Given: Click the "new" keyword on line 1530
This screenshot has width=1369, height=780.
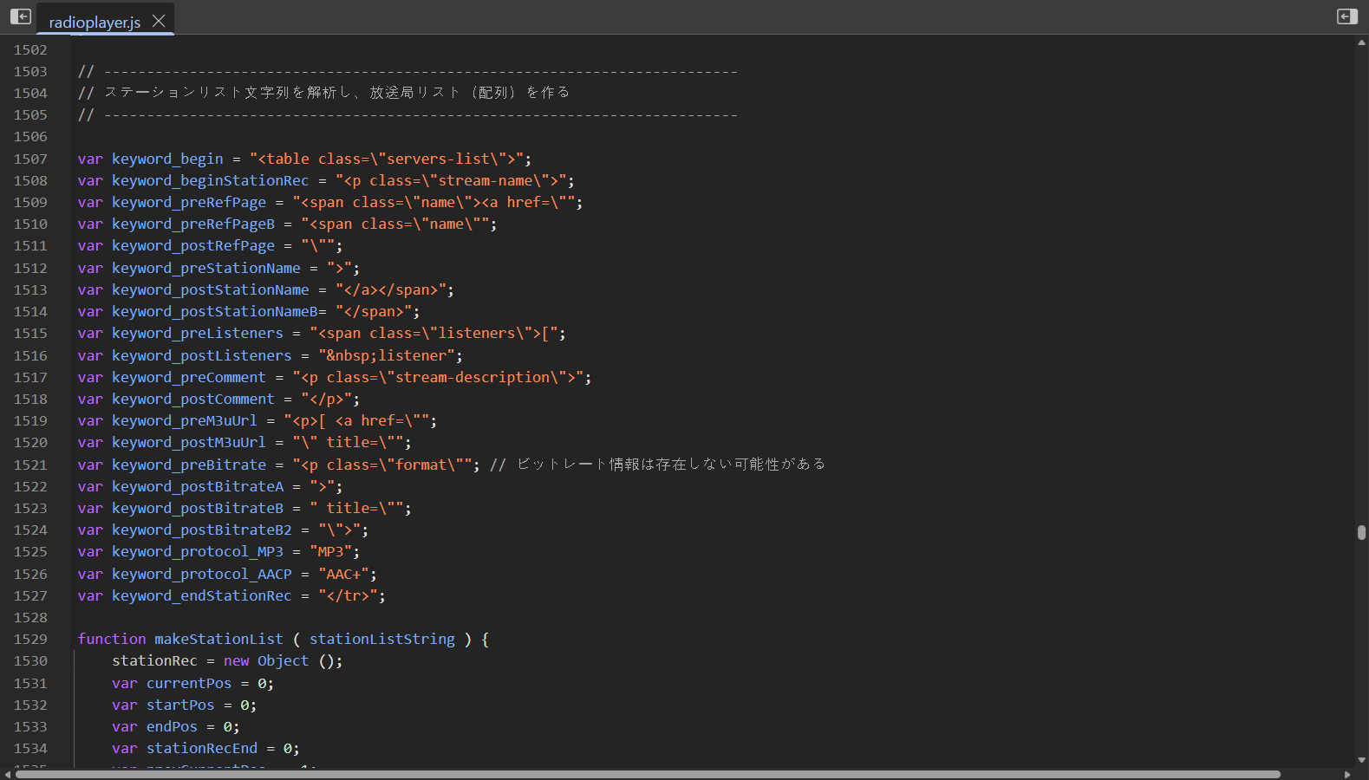Looking at the screenshot, I should coord(236,660).
